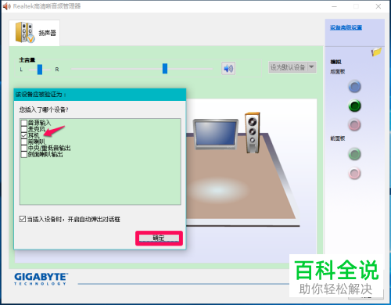This screenshot has width=391, height=305.
Task: Uncheck the 耳机 device option
Action: coord(24,135)
